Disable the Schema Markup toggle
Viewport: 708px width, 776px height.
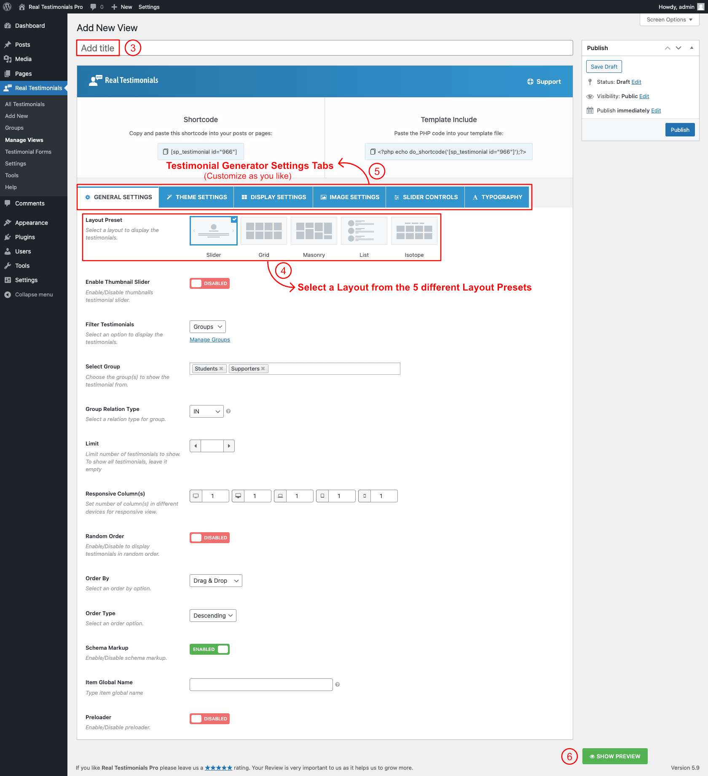pyautogui.click(x=209, y=649)
